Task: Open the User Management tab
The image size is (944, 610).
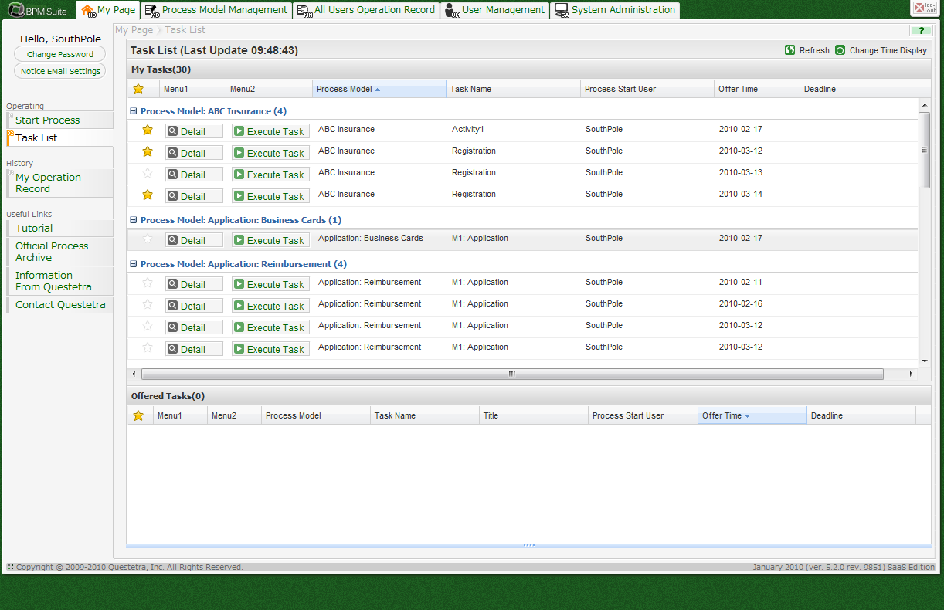Action: (494, 10)
